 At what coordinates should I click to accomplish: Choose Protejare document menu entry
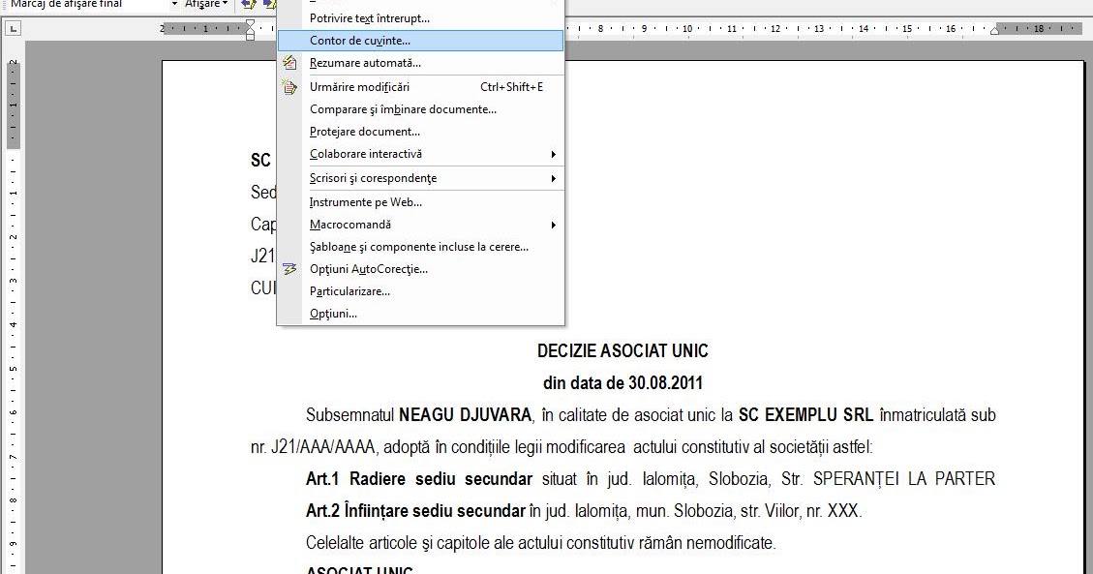click(x=420, y=132)
